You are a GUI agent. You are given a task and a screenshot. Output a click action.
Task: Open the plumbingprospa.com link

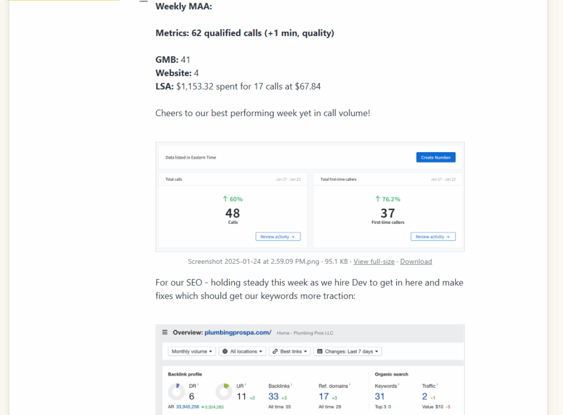pyautogui.click(x=238, y=333)
